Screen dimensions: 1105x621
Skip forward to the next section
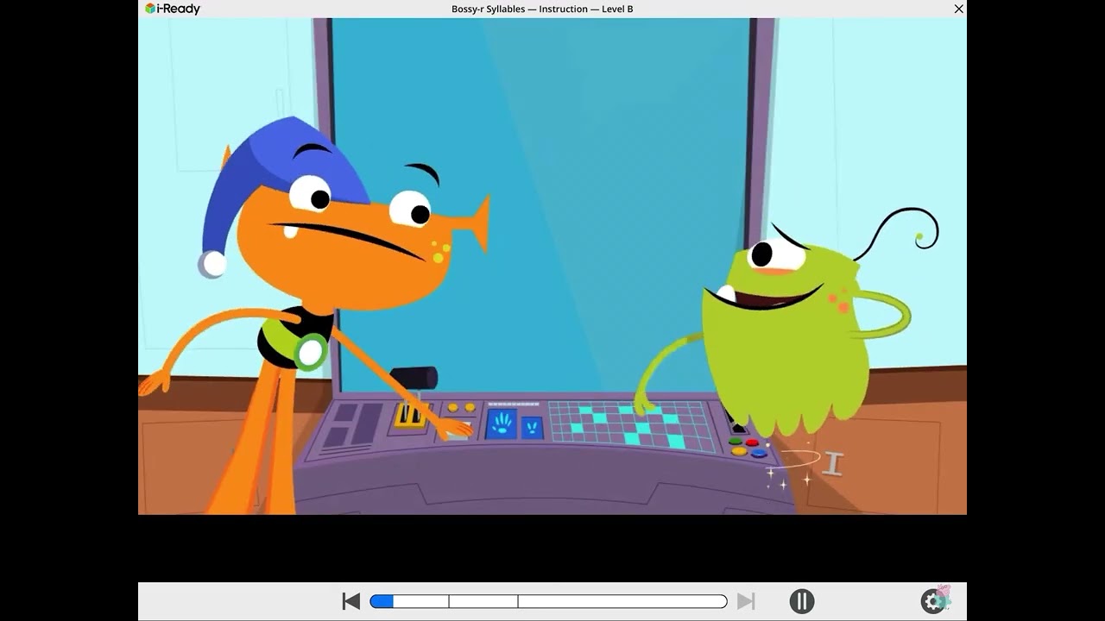point(746,601)
